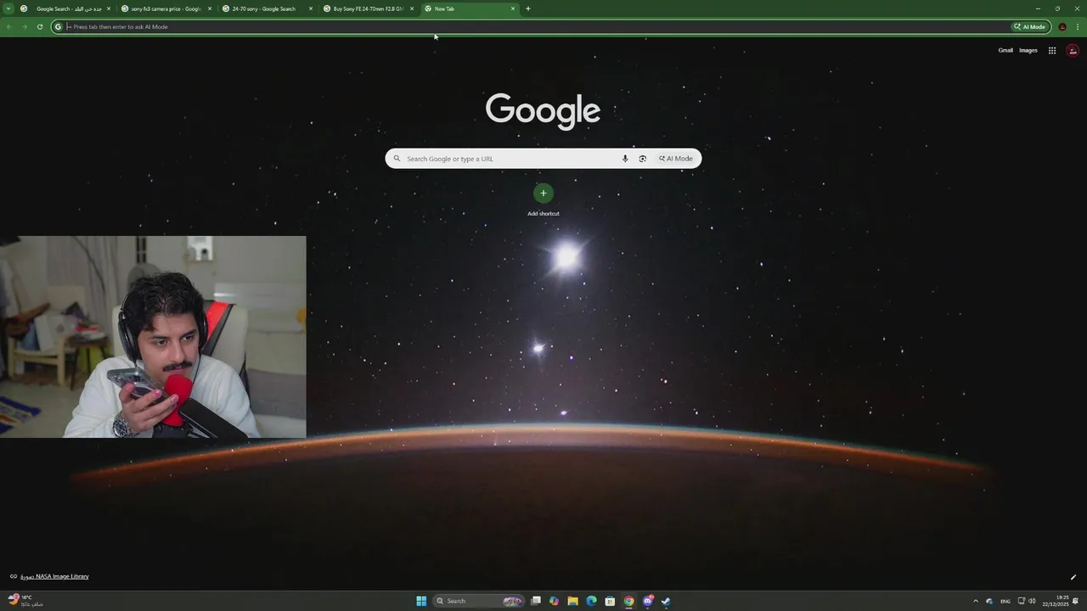Open Microsoft Edge from the taskbar
This screenshot has height=611, width=1087.
(591, 601)
